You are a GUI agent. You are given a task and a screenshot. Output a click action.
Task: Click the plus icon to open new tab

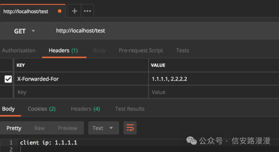pyautogui.click(x=74, y=11)
